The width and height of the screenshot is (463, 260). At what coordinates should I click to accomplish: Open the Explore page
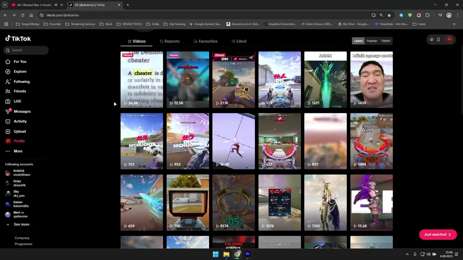tap(16, 71)
